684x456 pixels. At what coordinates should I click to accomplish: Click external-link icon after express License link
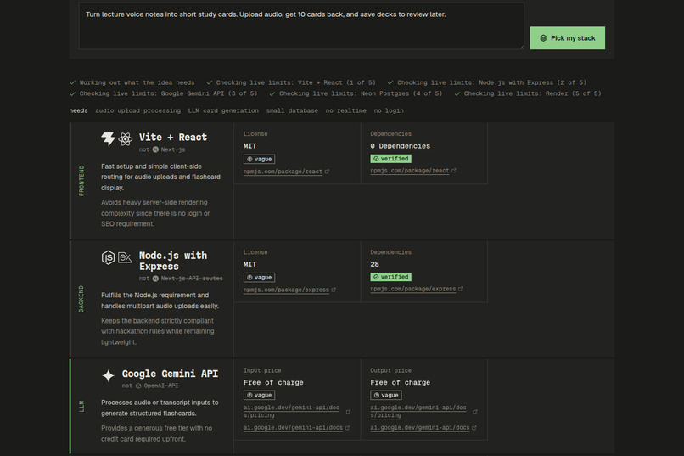tap(334, 290)
